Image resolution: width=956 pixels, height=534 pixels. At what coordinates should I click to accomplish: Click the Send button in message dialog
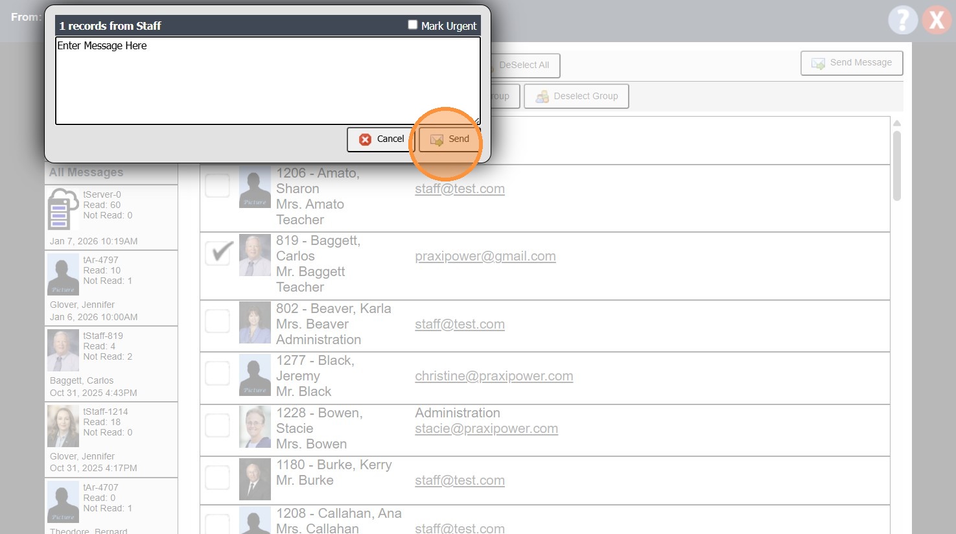click(449, 139)
